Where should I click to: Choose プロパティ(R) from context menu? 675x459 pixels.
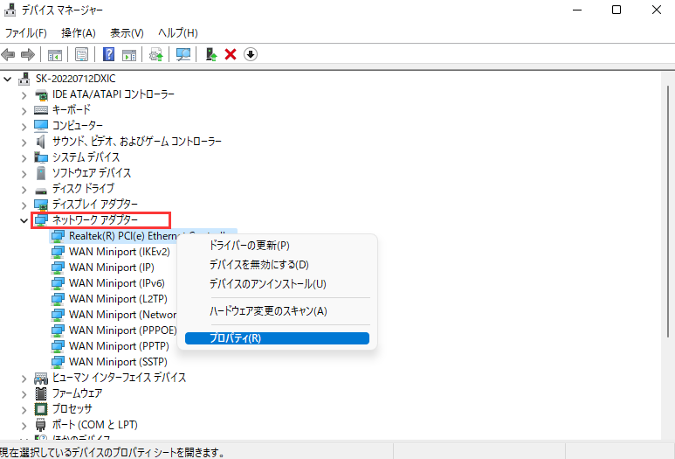277,338
